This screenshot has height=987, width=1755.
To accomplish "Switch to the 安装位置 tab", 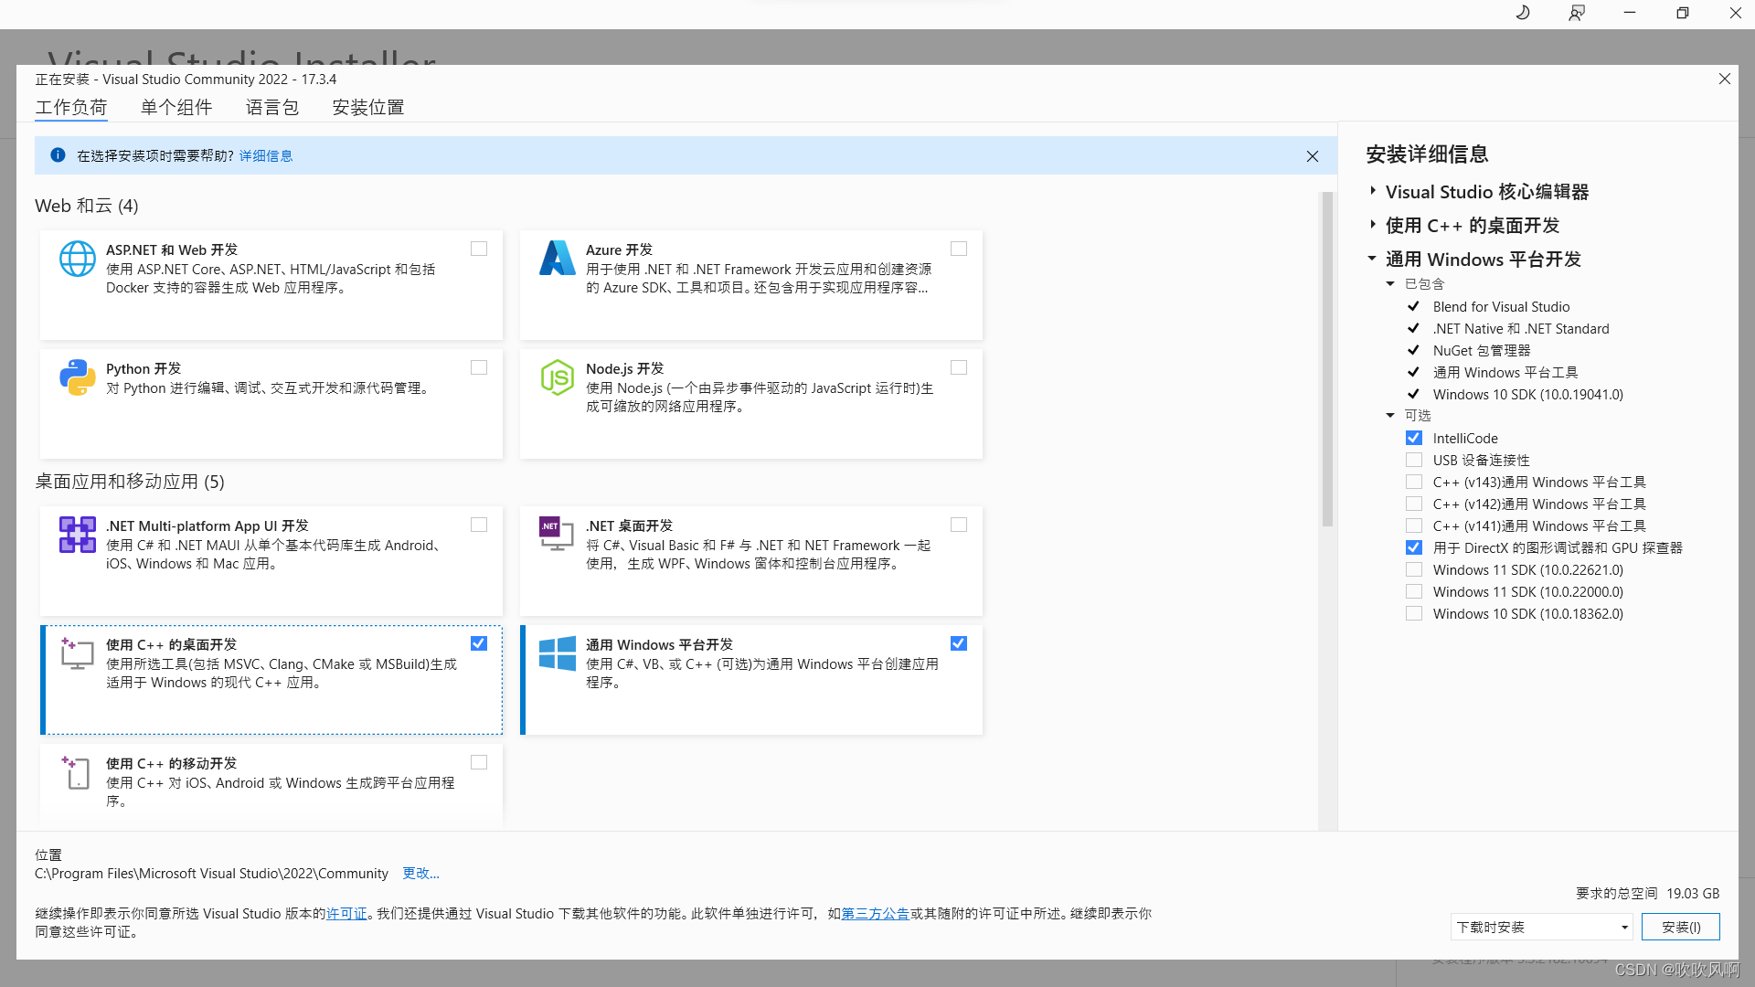I will 368,107.
